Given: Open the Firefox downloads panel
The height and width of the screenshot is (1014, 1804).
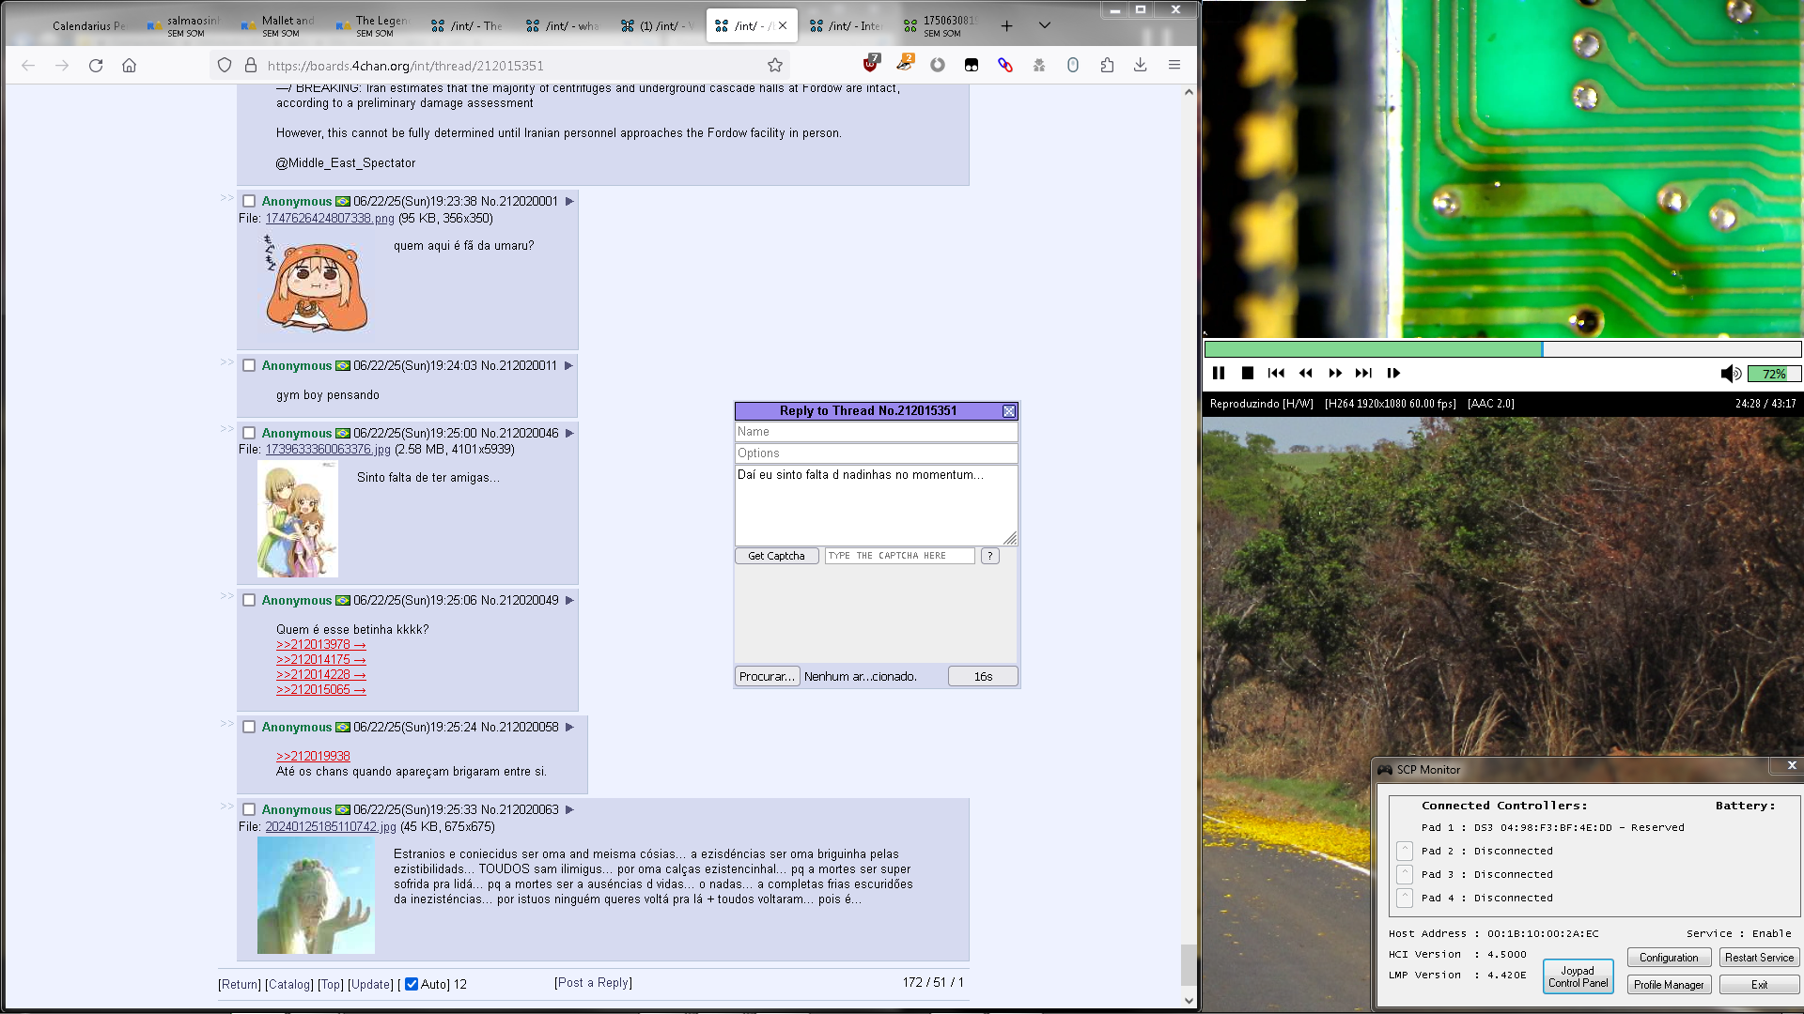Looking at the screenshot, I should click(1140, 66).
